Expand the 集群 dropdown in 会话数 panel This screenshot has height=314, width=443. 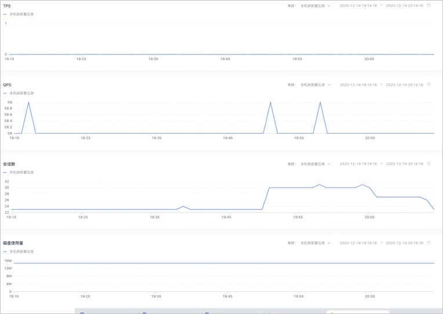coord(315,164)
